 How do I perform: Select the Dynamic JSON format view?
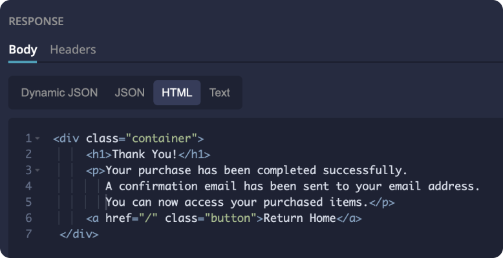[59, 92]
